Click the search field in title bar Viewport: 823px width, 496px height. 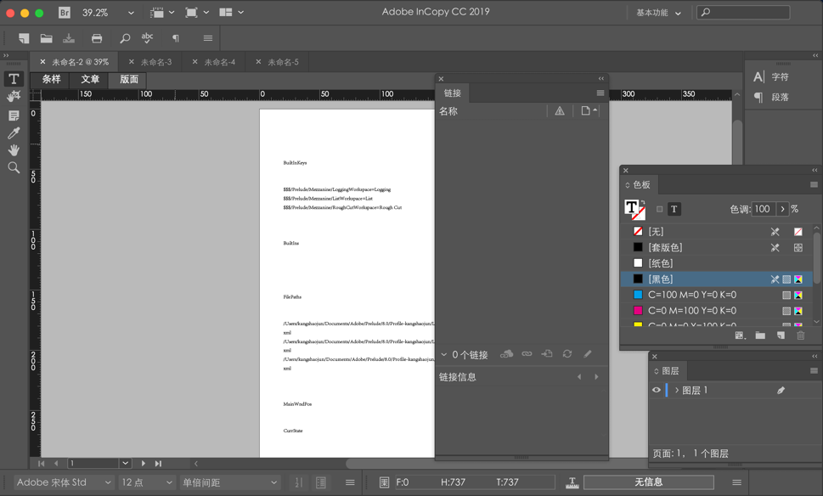(742, 12)
